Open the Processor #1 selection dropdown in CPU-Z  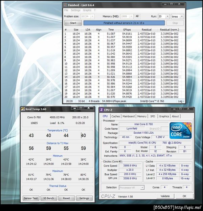tap(142, 188)
